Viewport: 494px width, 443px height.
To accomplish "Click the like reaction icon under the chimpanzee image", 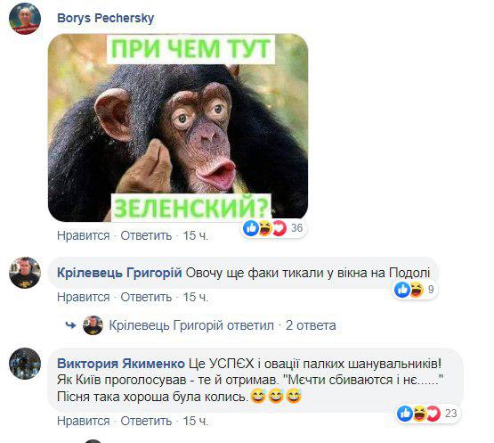I will (x=251, y=228).
